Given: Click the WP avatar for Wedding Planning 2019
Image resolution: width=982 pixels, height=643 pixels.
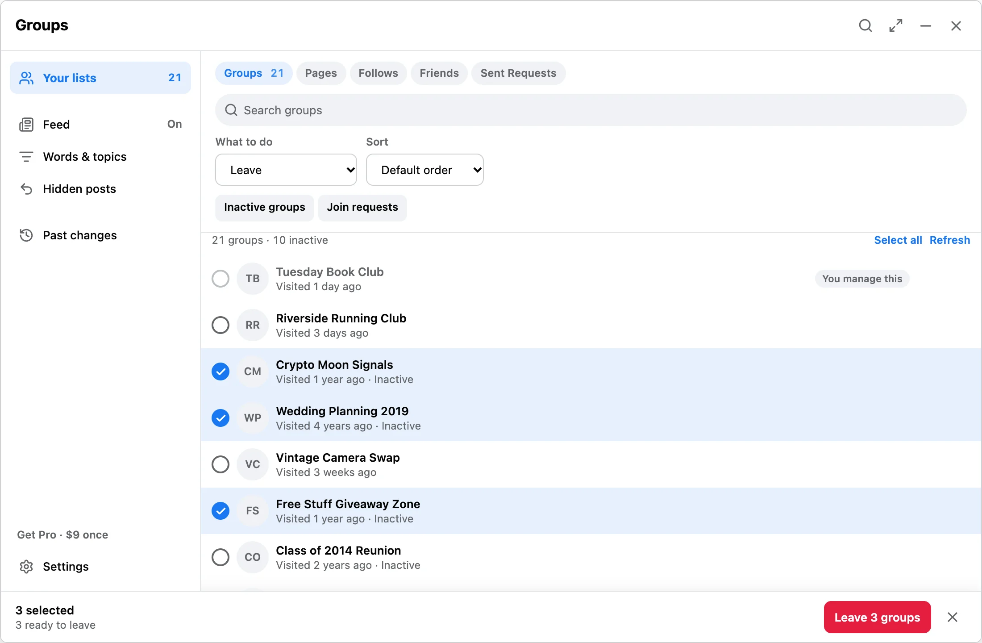Looking at the screenshot, I should (x=253, y=418).
